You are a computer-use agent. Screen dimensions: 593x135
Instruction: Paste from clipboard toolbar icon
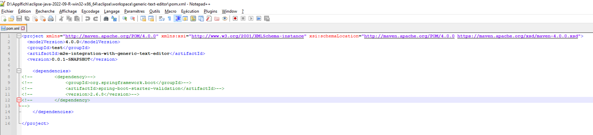[x=77, y=19]
